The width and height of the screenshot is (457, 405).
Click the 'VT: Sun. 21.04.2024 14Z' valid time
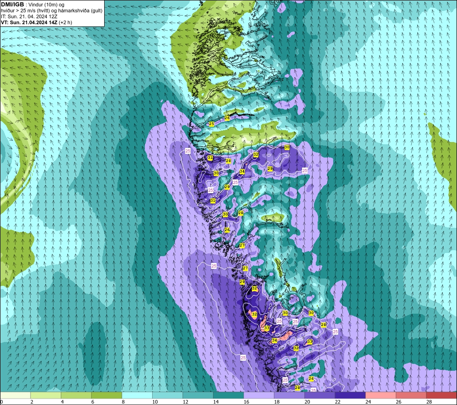coord(29,22)
